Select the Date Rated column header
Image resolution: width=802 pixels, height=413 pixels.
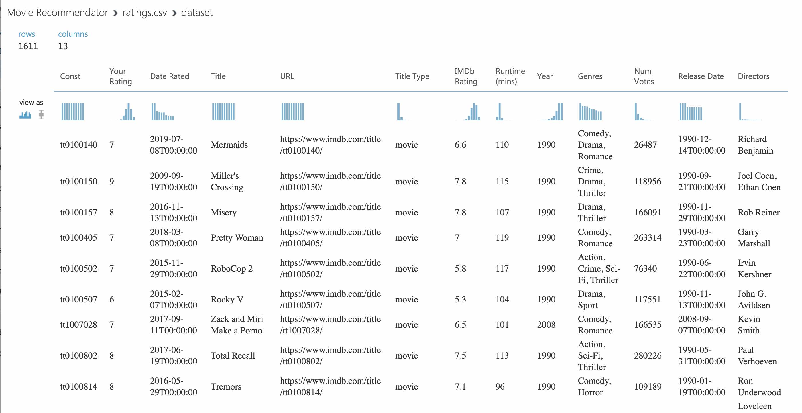(x=170, y=76)
